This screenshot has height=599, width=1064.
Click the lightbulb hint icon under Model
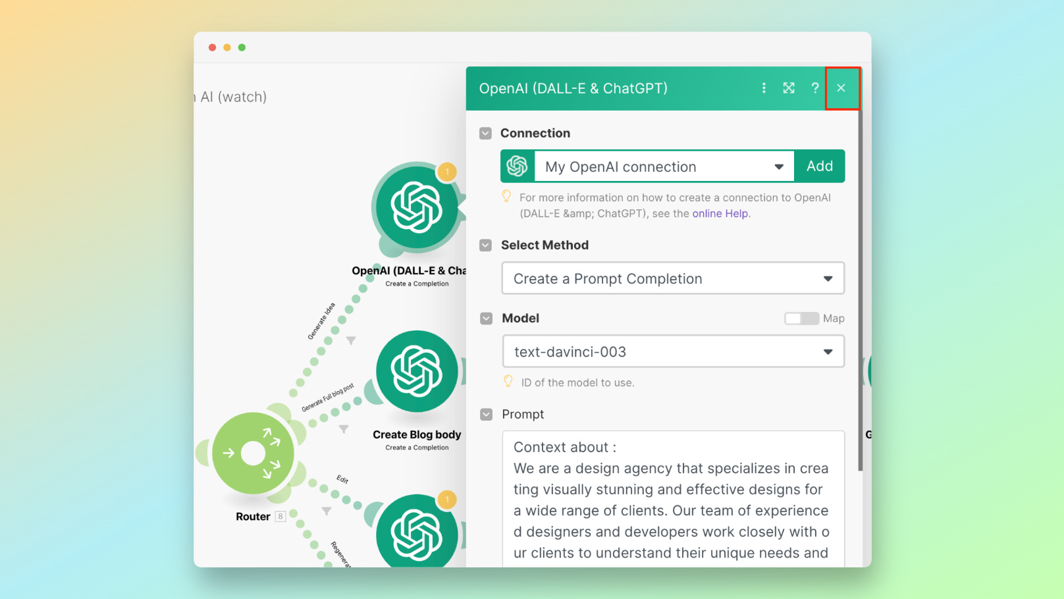(x=508, y=381)
